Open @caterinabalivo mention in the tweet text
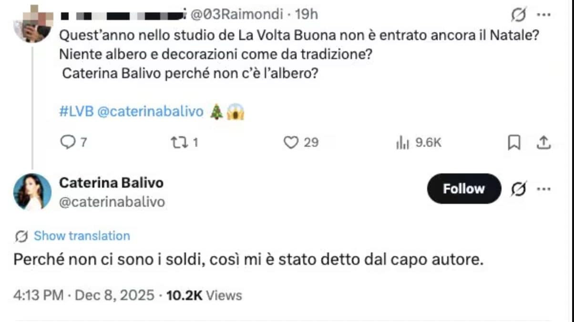574x322 pixels. coord(152,111)
